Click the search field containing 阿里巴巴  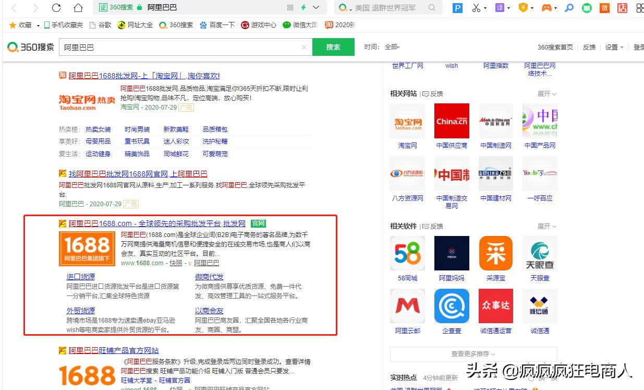coord(185,47)
